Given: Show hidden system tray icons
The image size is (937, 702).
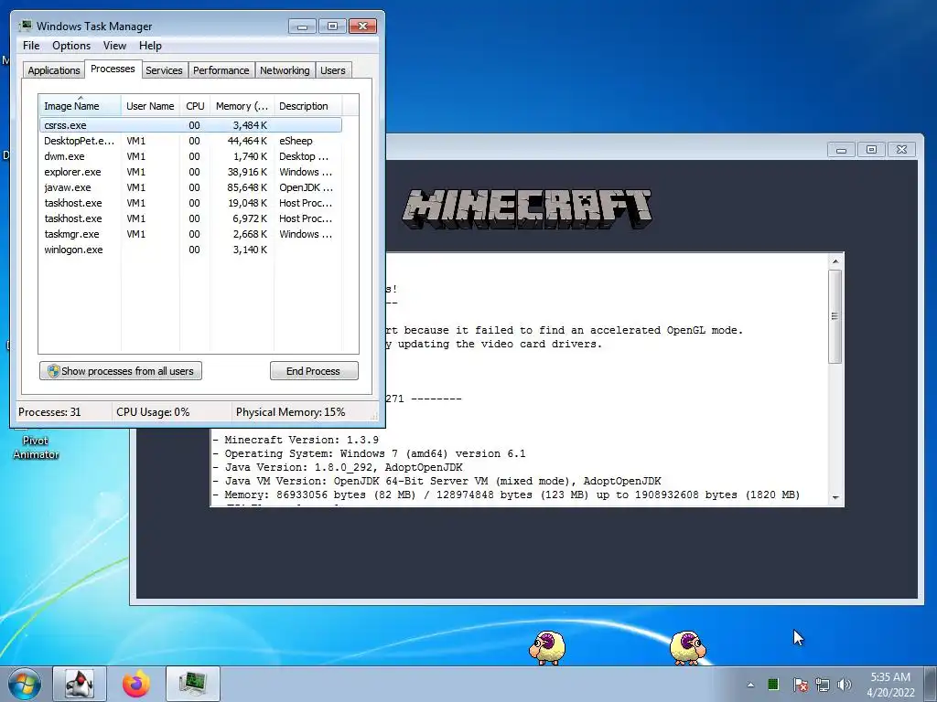Looking at the screenshot, I should [x=750, y=685].
